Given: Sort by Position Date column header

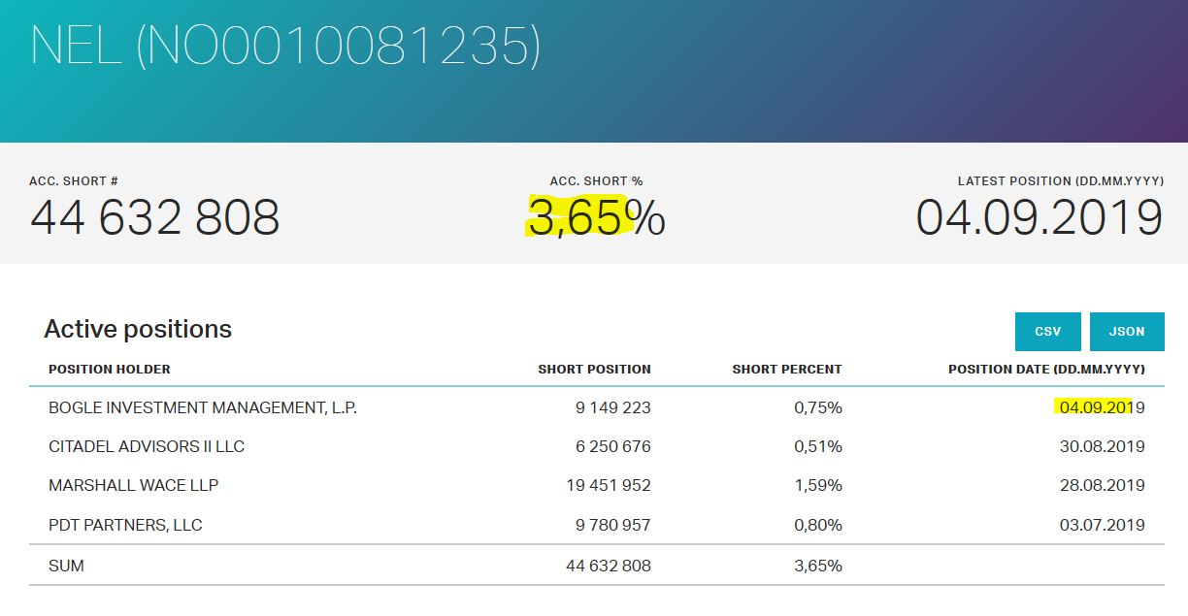Looking at the screenshot, I should 1046,370.
